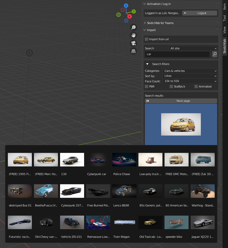Click the green Y axis gizmo handle
Viewport: 228px width, 248px height.
[133, 11]
